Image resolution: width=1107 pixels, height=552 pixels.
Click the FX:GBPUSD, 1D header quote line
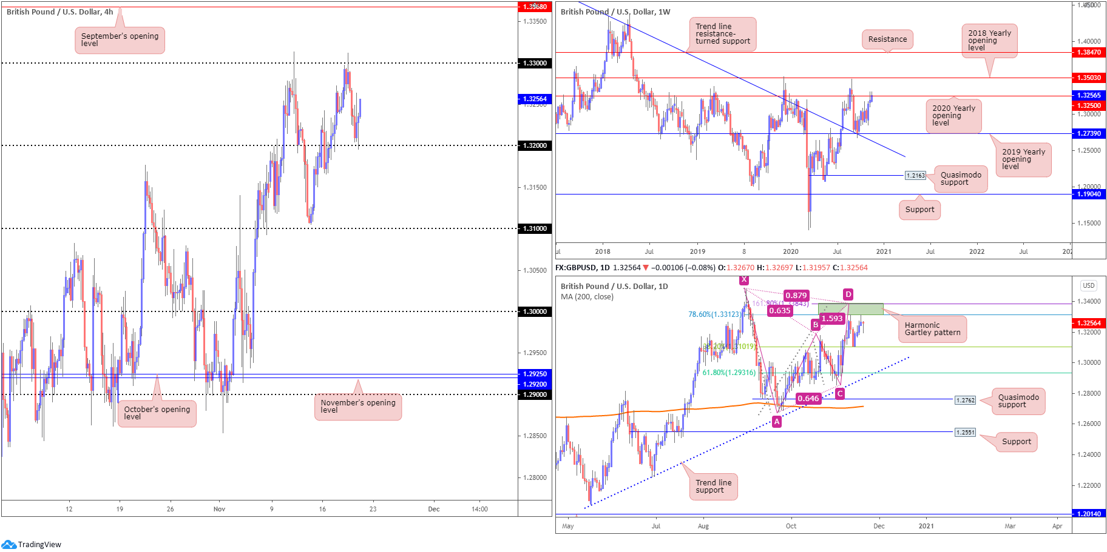(711, 267)
